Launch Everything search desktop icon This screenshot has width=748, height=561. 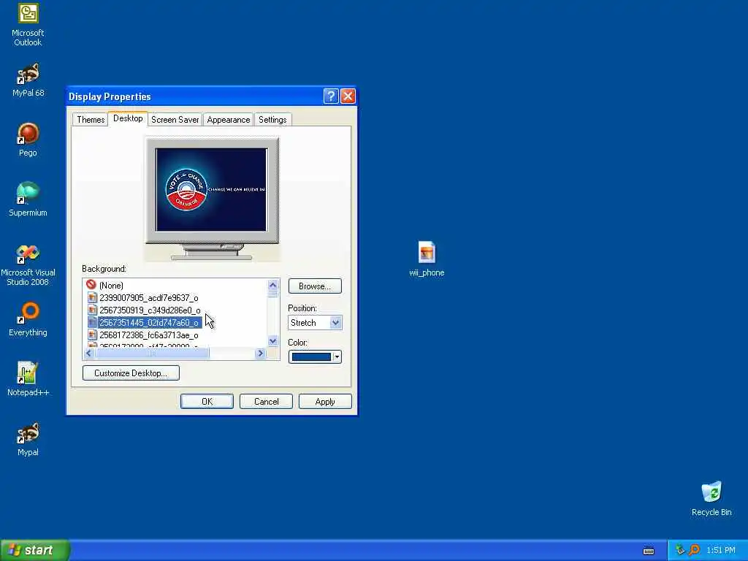(x=28, y=319)
